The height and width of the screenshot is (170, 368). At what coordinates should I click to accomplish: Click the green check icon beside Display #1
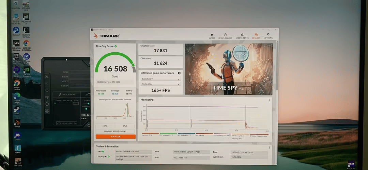(x=108, y=156)
